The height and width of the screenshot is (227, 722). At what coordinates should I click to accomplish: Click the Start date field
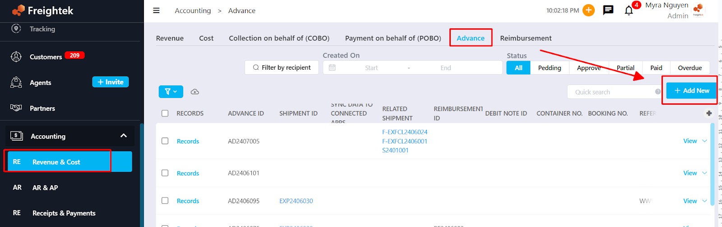371,68
